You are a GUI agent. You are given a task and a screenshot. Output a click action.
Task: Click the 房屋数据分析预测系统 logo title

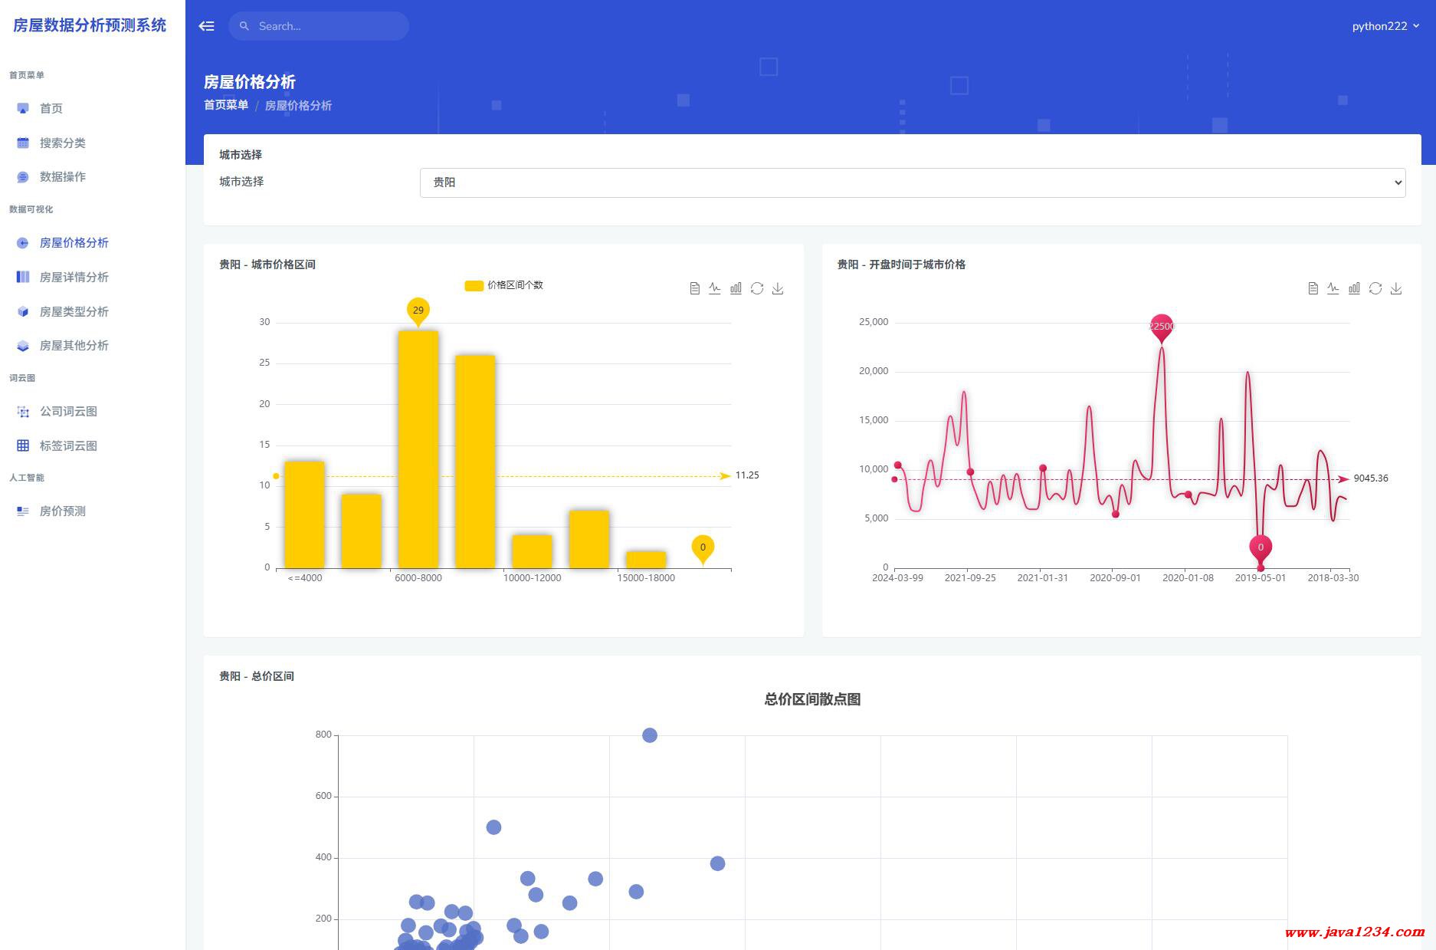pos(90,25)
